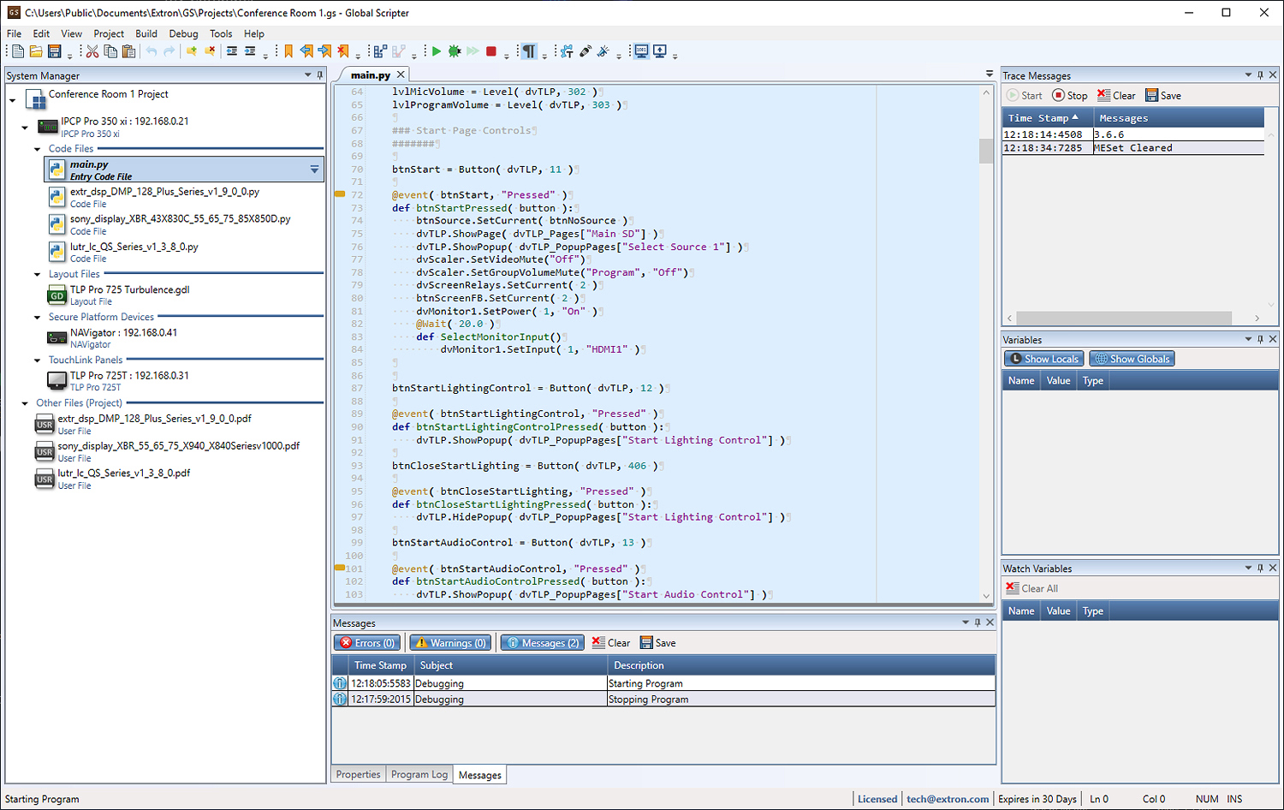Close the main.py editor tab
The image size is (1284, 810).
pyautogui.click(x=401, y=75)
